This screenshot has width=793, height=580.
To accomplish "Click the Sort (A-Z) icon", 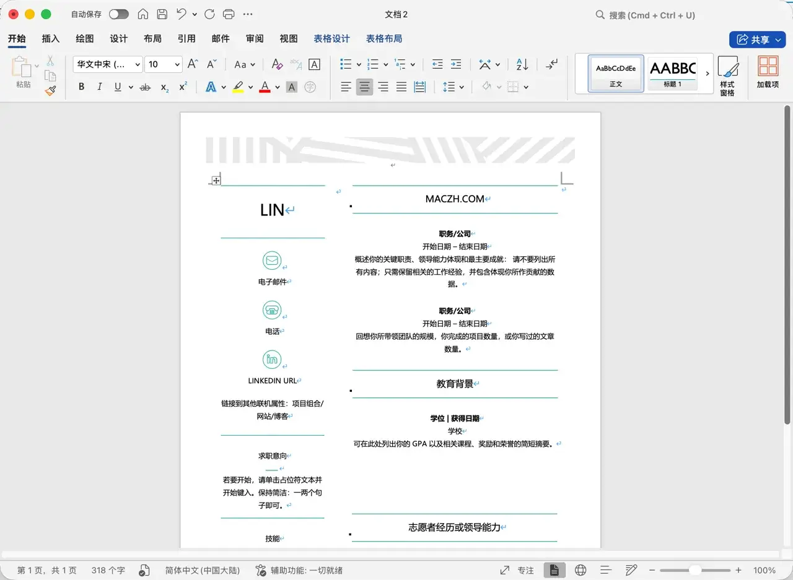I will coord(522,64).
